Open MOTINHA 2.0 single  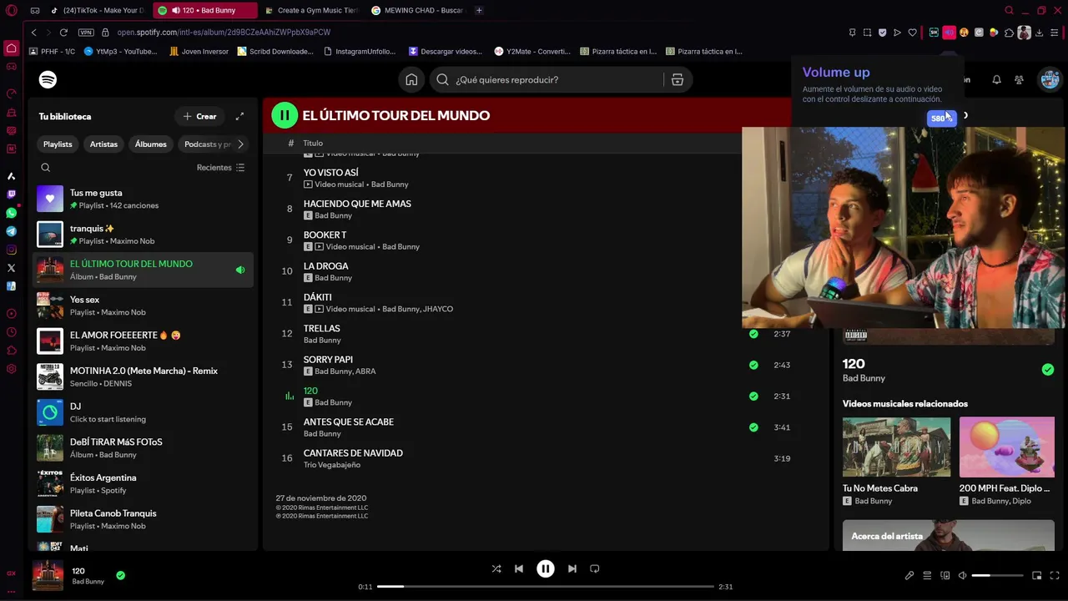coord(144,376)
